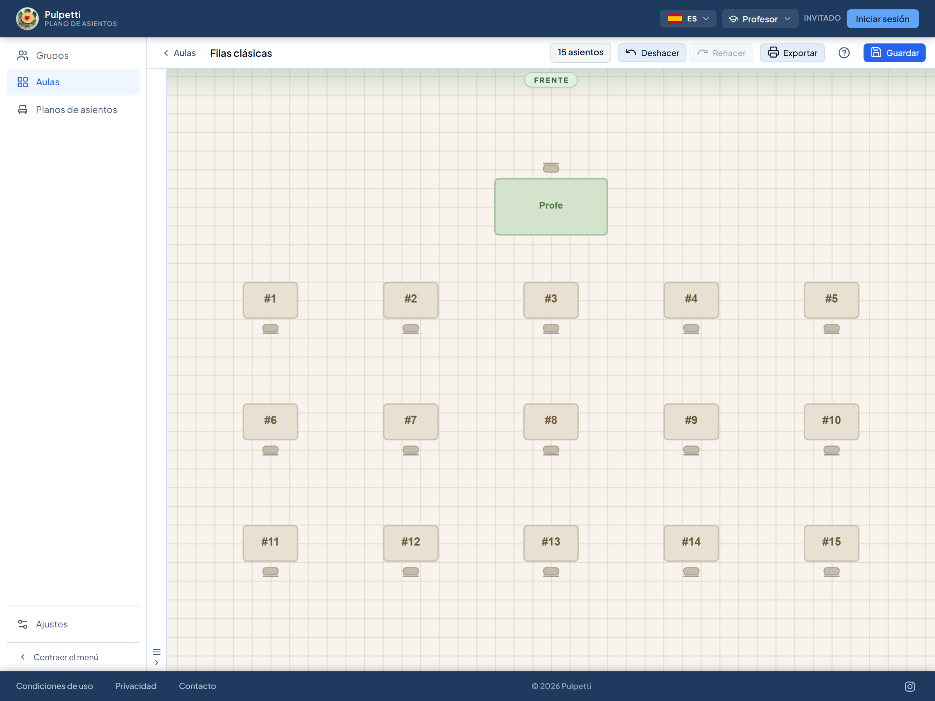The width and height of the screenshot is (935, 701).
Task: Select desk #10
Action: tap(831, 422)
